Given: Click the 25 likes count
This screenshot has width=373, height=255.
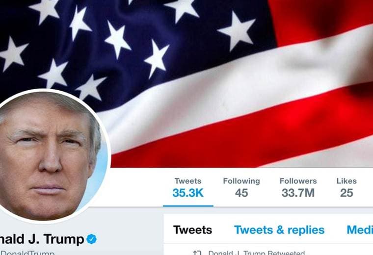Looking at the screenshot, I should [346, 193].
